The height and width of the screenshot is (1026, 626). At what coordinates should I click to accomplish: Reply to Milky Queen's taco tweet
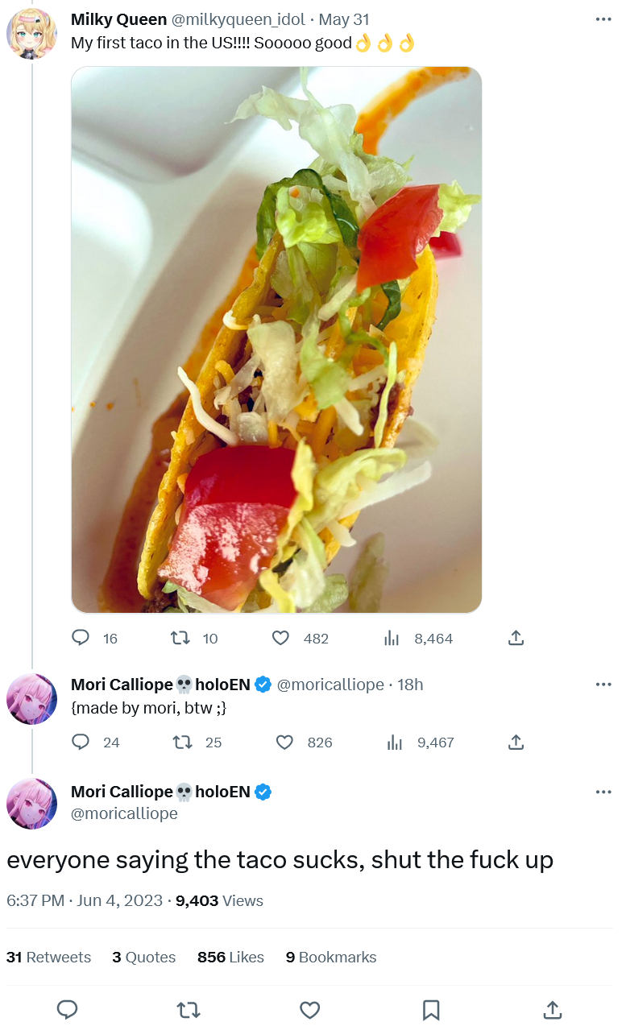(81, 638)
